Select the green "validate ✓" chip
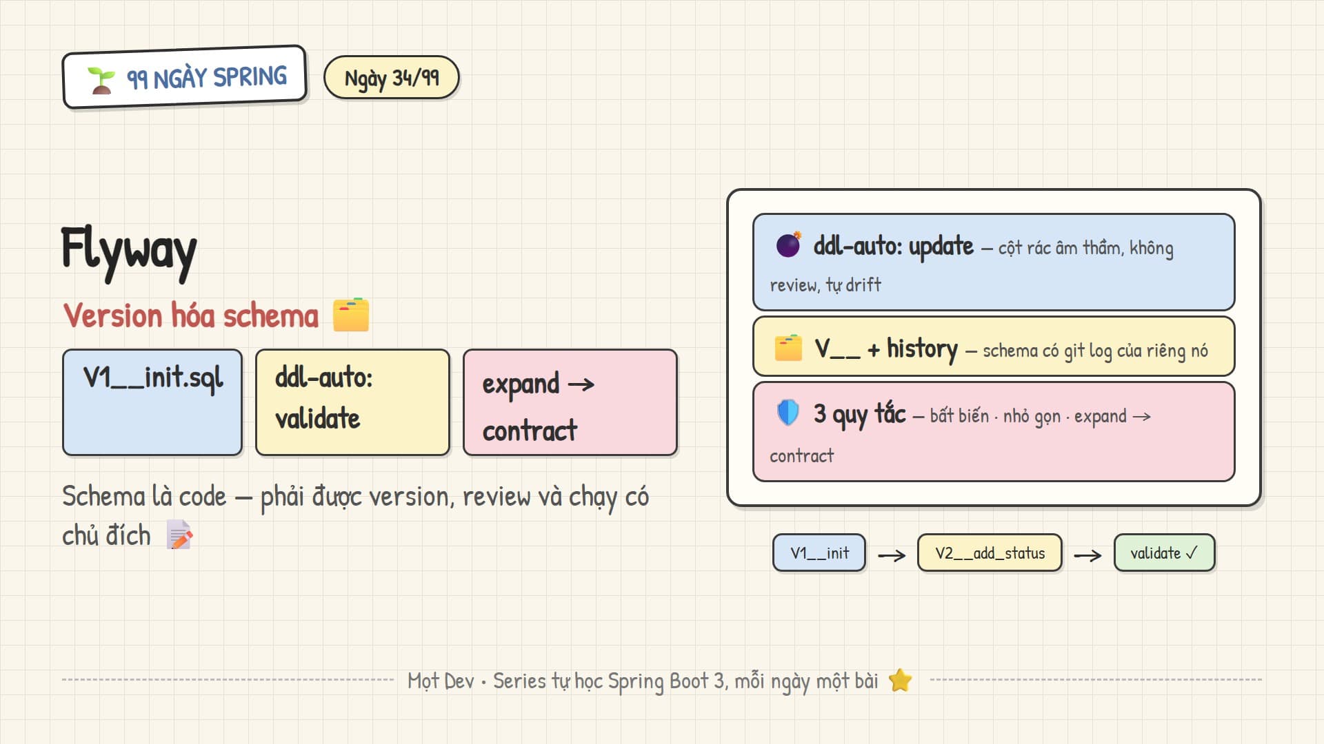This screenshot has width=1324, height=744. (x=1164, y=552)
